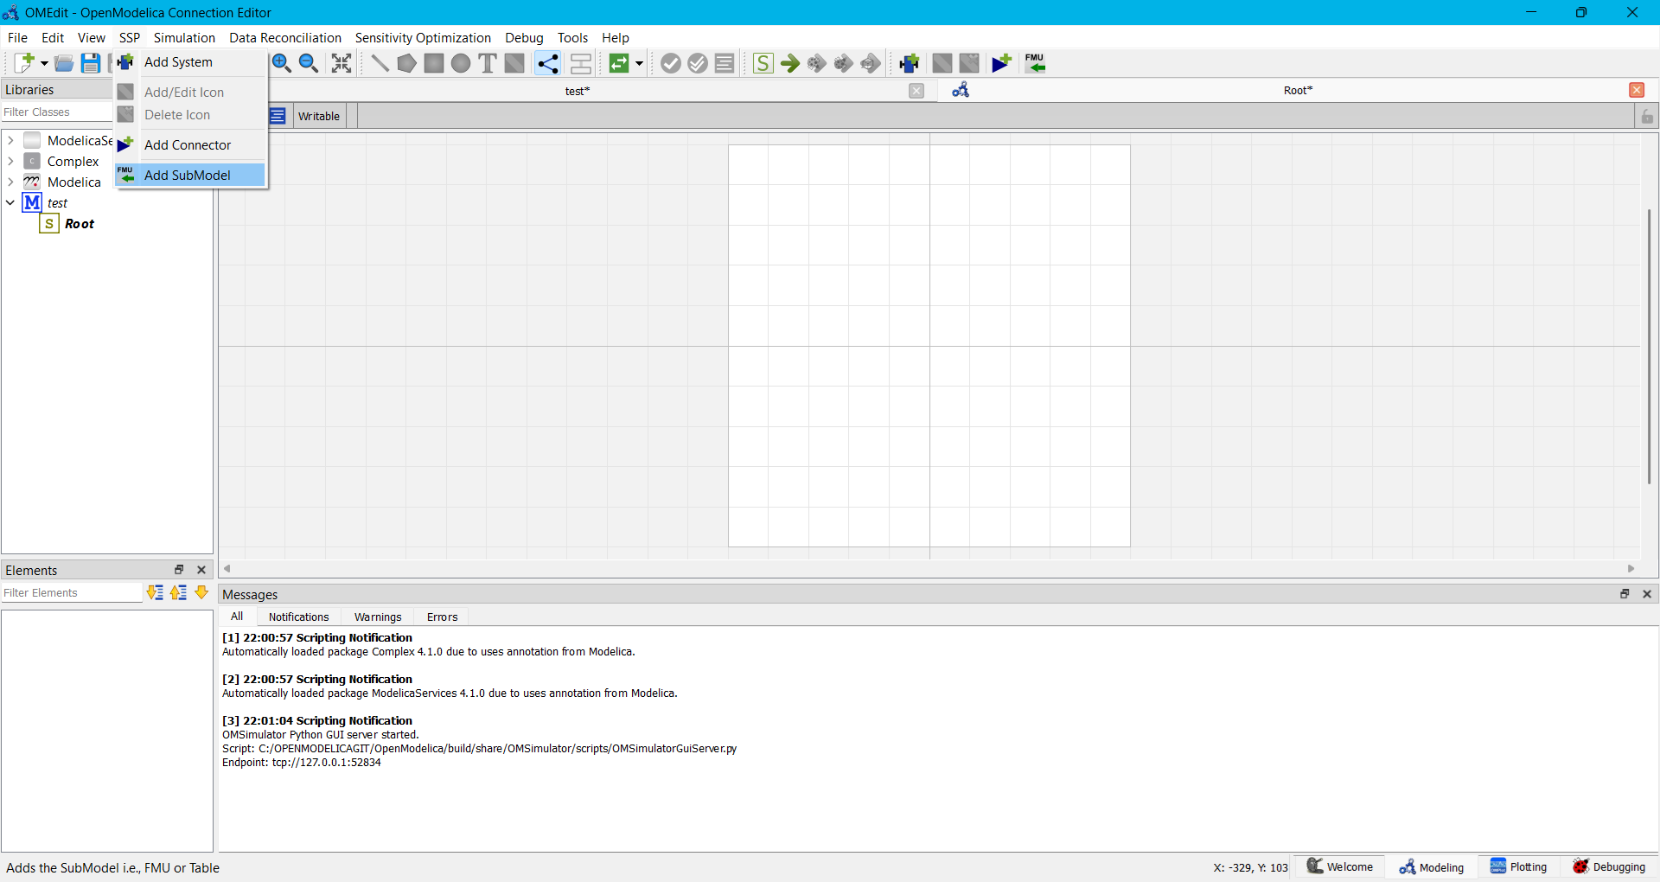Click Simulate with Algorithmic Debugger icon
1660x882 pixels.
click(844, 63)
